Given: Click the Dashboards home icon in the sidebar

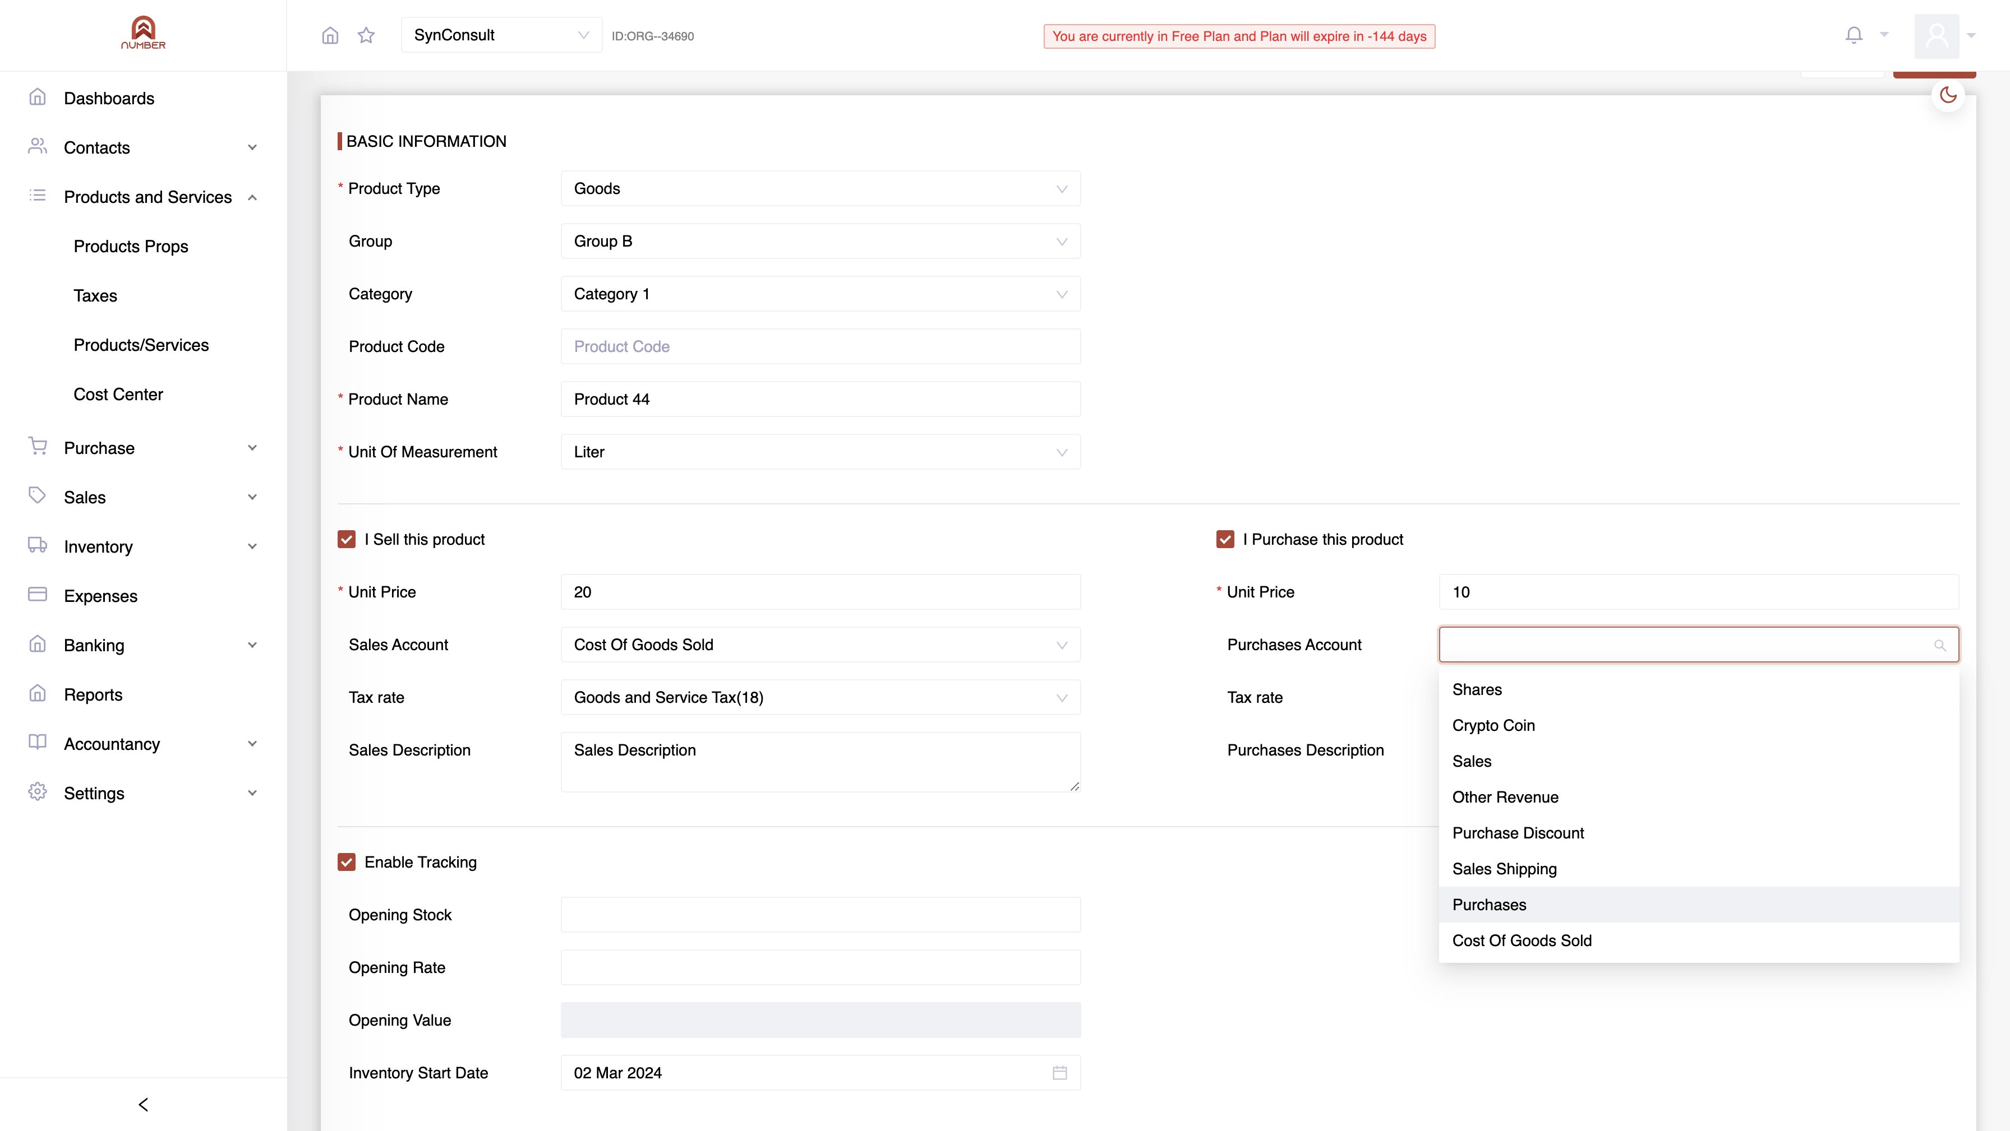Looking at the screenshot, I should [38, 98].
